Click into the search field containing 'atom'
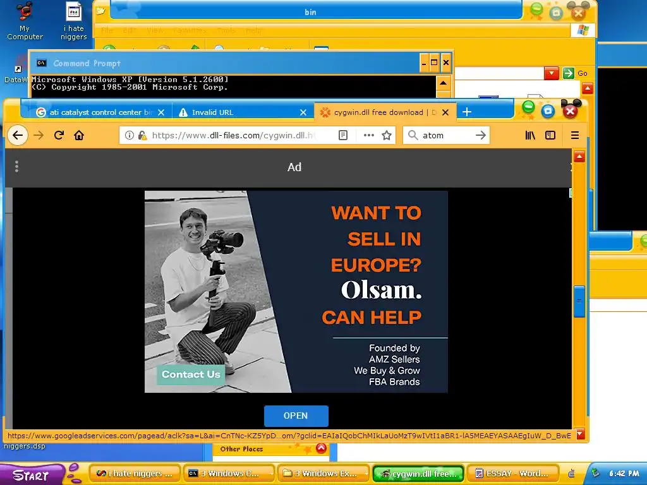647x485 pixels. point(447,135)
